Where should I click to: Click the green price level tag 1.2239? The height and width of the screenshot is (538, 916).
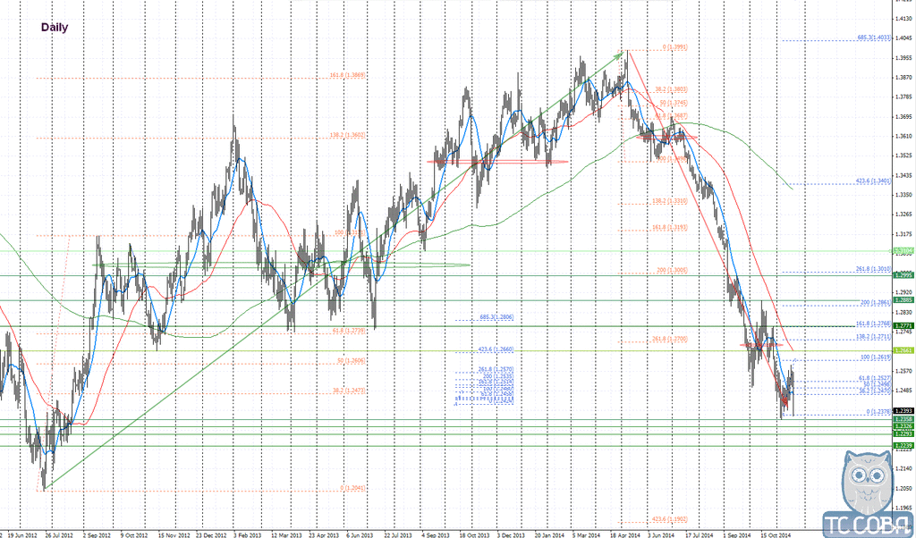(903, 446)
